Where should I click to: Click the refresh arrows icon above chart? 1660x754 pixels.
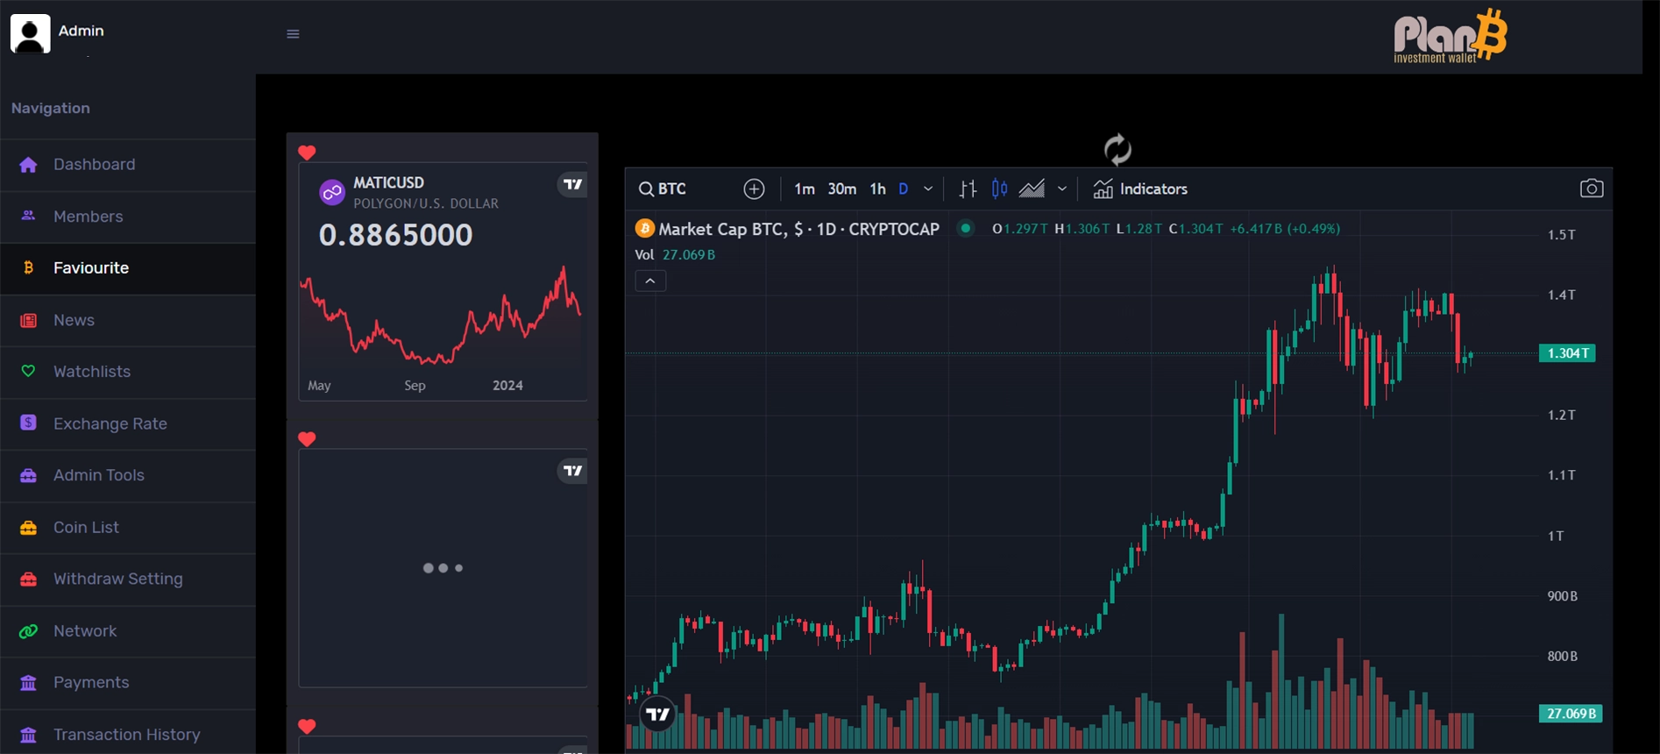[x=1117, y=149]
